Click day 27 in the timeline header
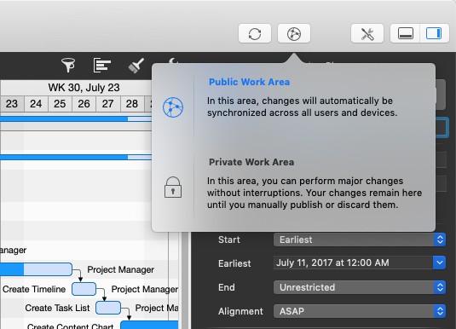The height and width of the screenshot is (329, 456). tap(107, 103)
